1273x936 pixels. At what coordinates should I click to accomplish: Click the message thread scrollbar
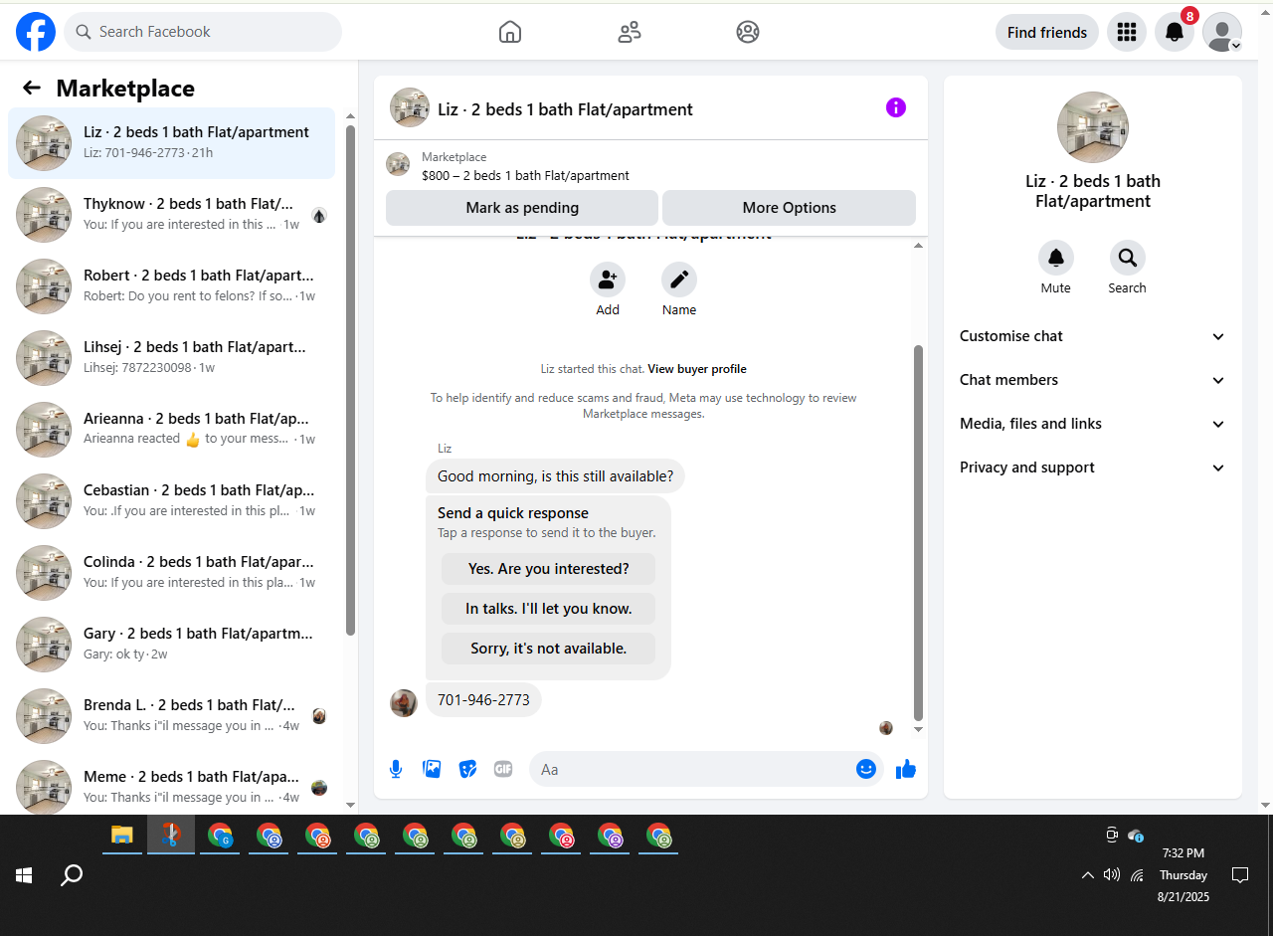[918, 532]
